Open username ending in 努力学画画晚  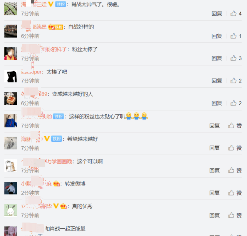point(47,161)
